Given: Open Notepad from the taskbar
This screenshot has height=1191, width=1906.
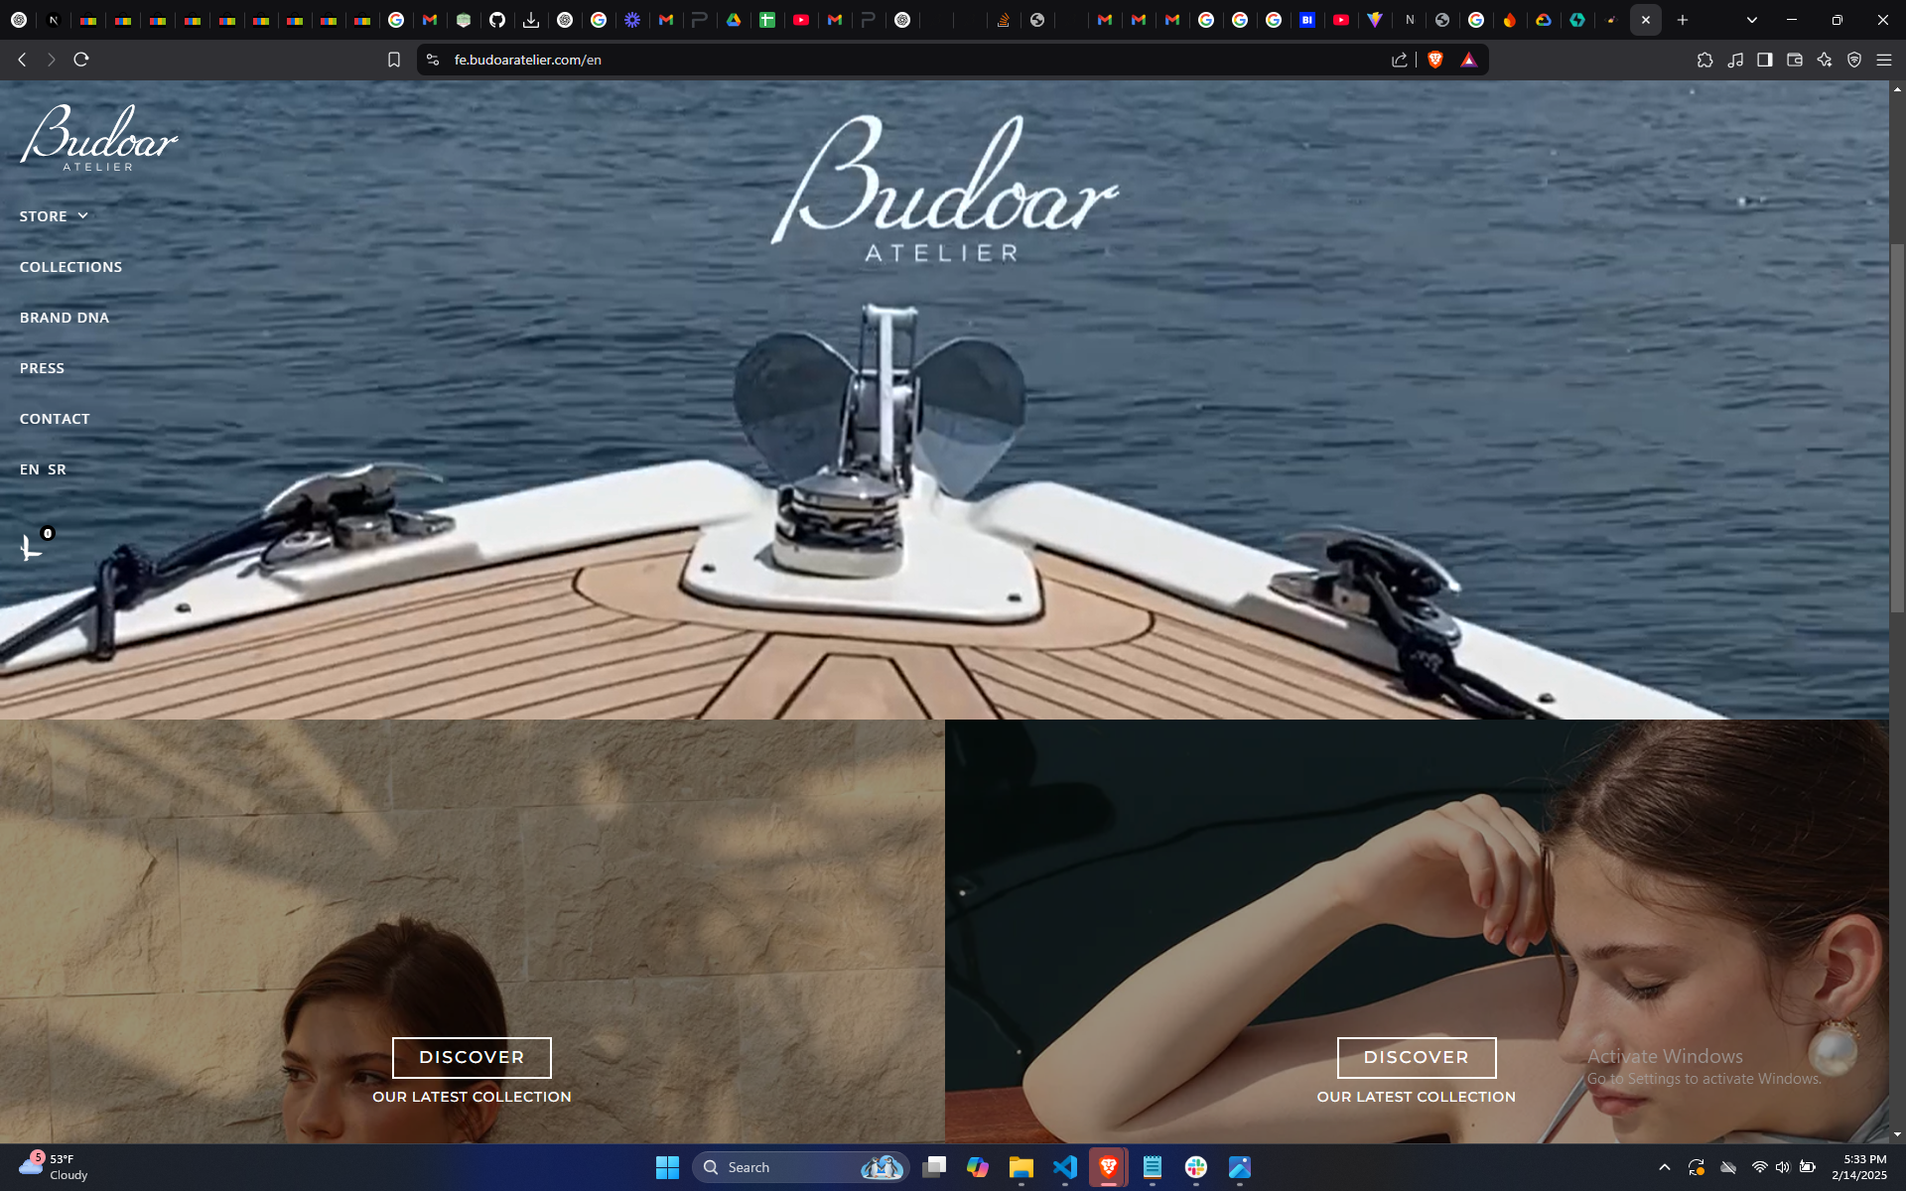Looking at the screenshot, I should pyautogui.click(x=1153, y=1167).
